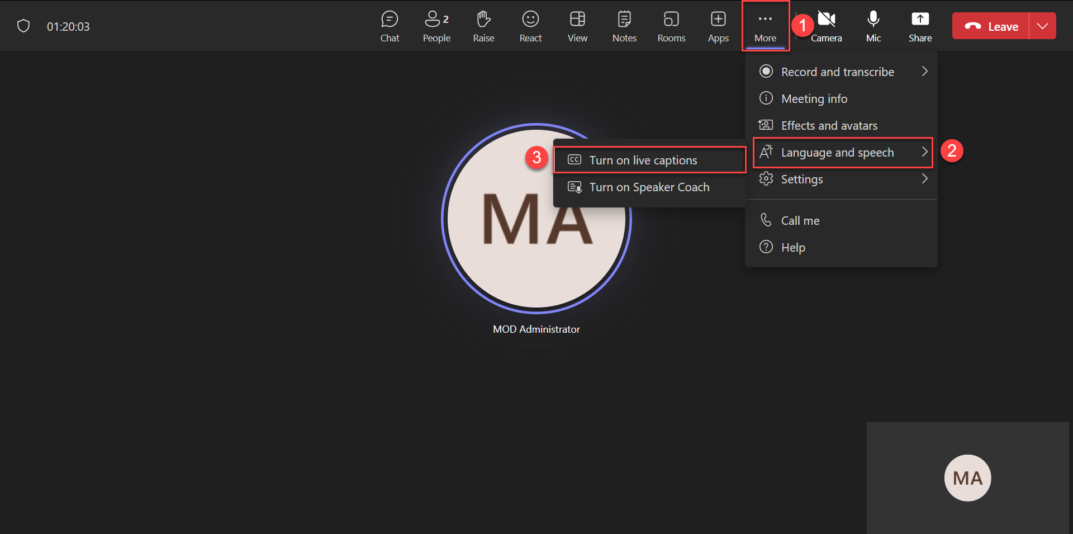Open the Chat panel
1073x534 pixels.
pyautogui.click(x=390, y=26)
